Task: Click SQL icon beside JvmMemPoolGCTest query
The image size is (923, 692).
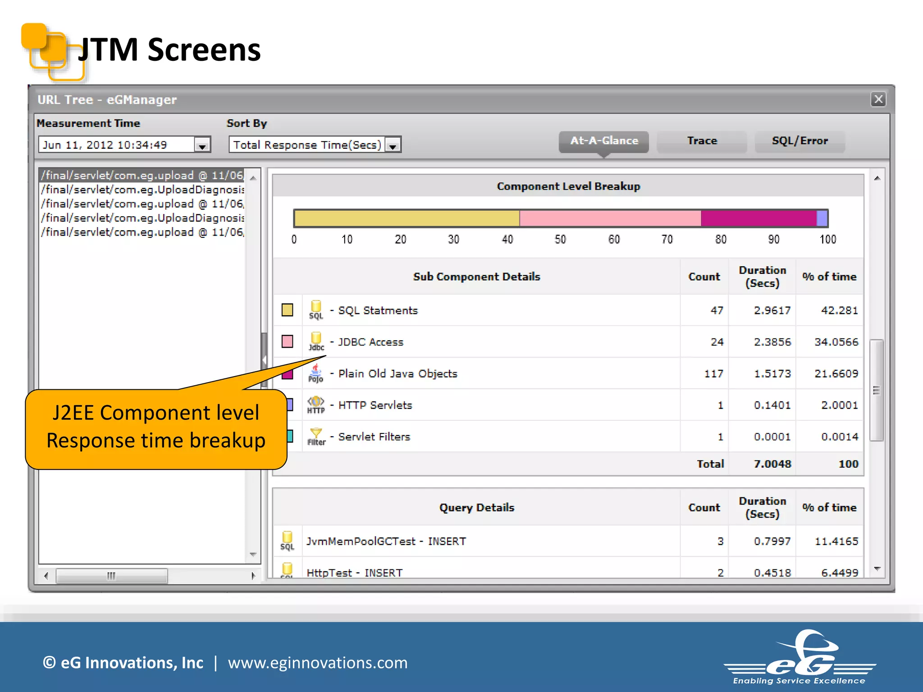Action: [287, 541]
